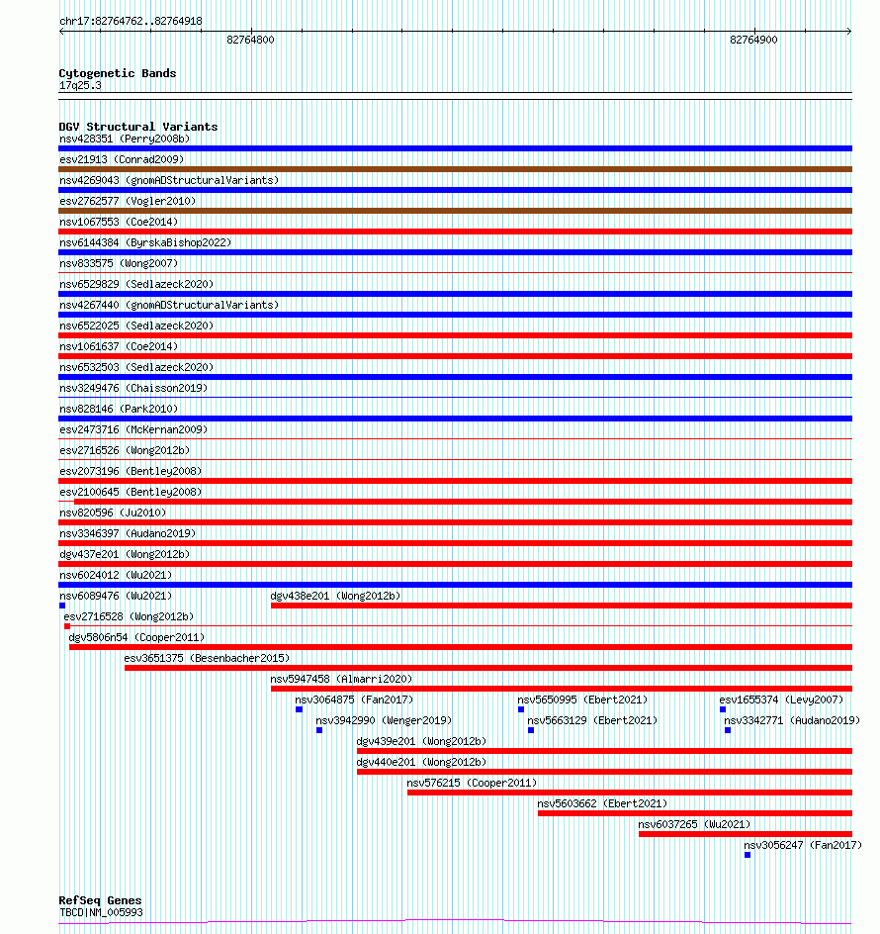Viewport: 880px width, 934px height.
Task: Click nsv6532503 (Sedlazeck2020) label
Action: click(x=136, y=367)
